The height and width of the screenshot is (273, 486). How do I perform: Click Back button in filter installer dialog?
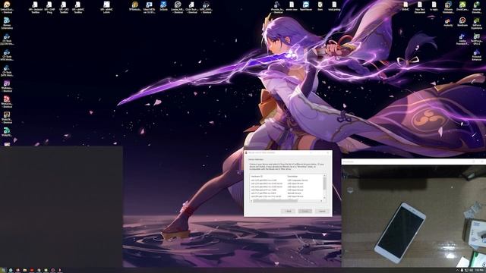pos(288,211)
